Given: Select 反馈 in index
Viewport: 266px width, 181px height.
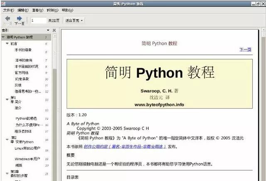Looking at the screenshot, I should pos(18,85).
